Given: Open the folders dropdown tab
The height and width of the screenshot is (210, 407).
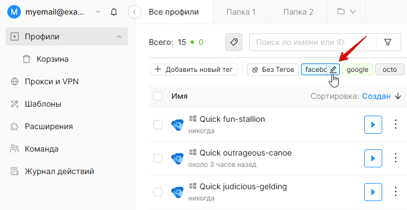Looking at the screenshot, I should tap(347, 12).
